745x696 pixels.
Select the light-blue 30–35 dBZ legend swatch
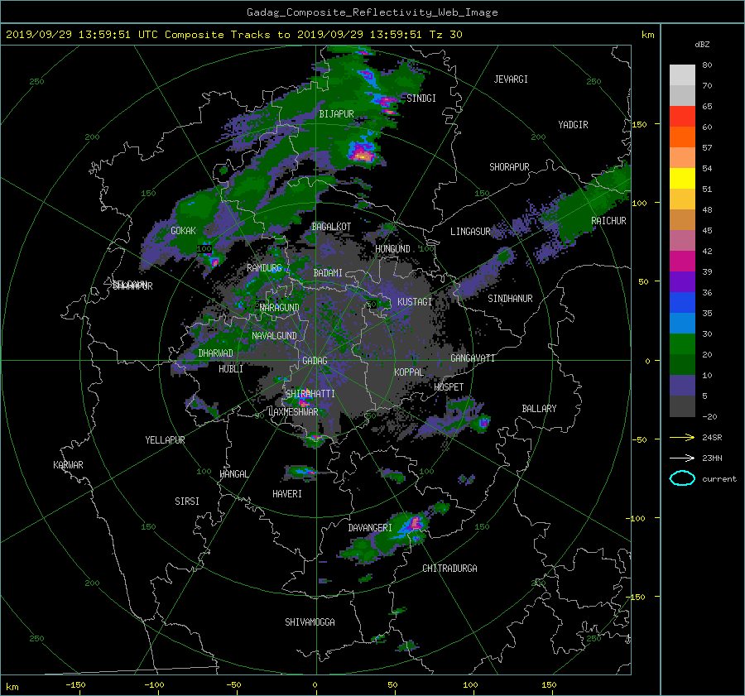pos(682,324)
